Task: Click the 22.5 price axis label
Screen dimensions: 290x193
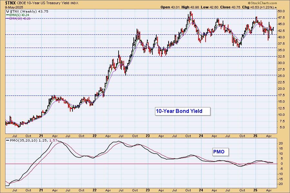Action: tap(281, 82)
